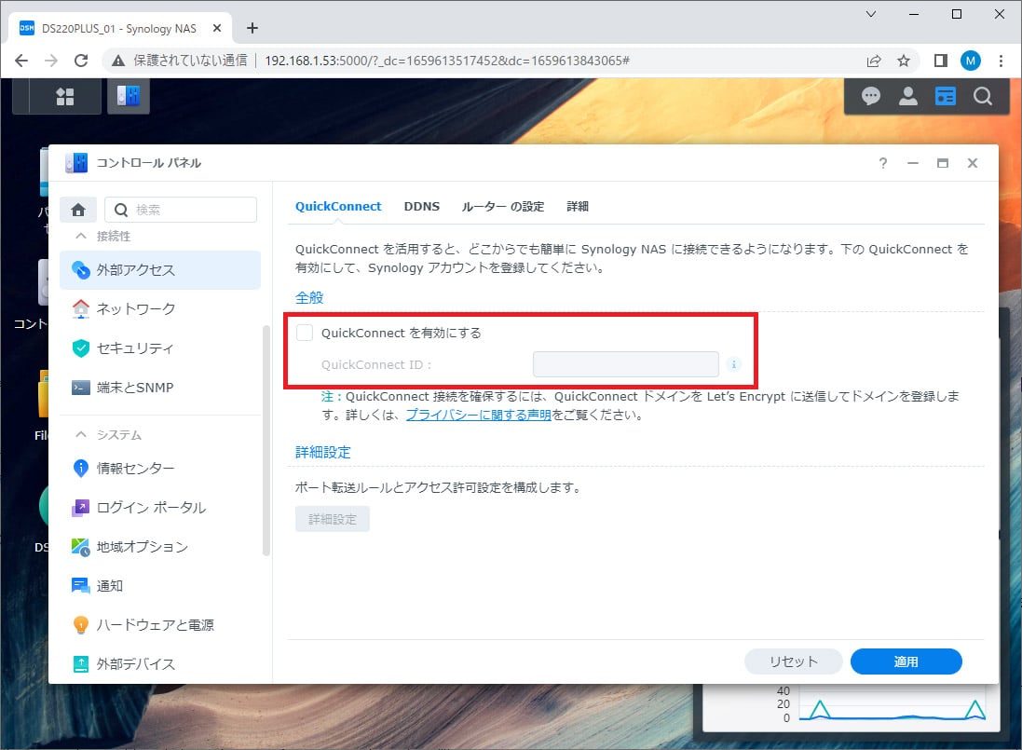Viewport: 1022px width, 750px height.
Task: Click the QuickConnect ID input field
Action: [x=626, y=364]
